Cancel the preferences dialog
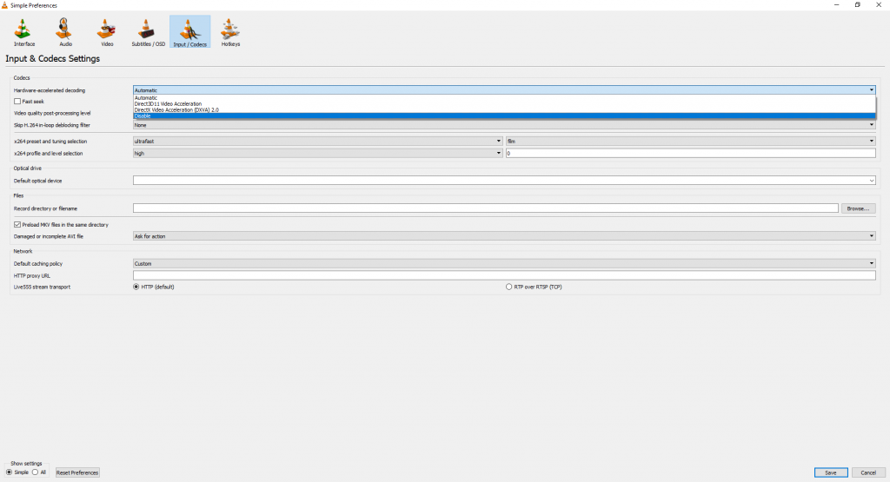This screenshot has width=890, height=482. point(868,472)
